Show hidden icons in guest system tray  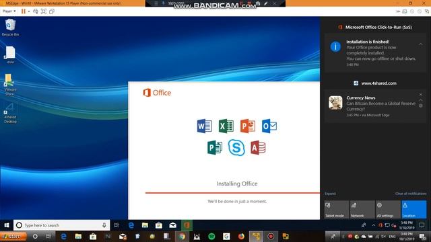(x=374, y=225)
